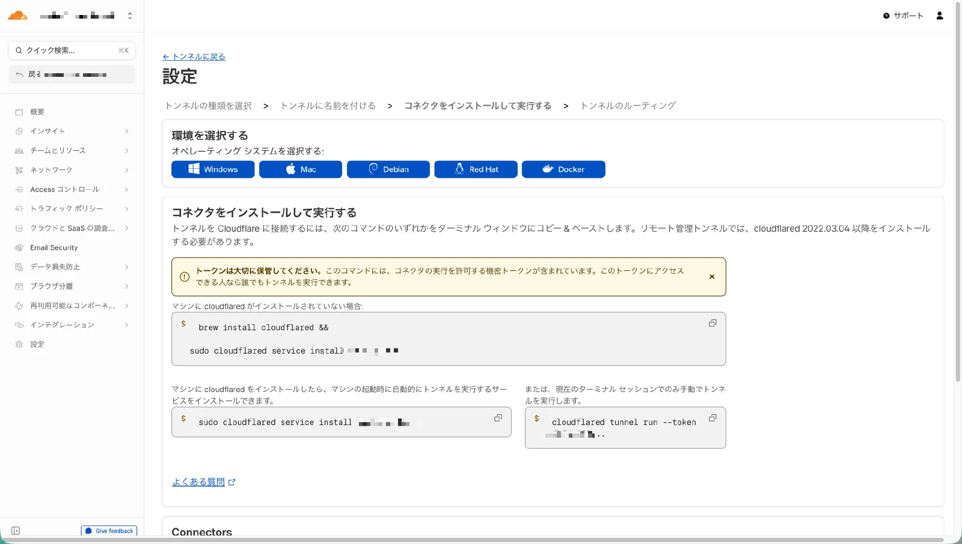
Task: Click the トンネルに戻る link
Action: tap(194, 56)
